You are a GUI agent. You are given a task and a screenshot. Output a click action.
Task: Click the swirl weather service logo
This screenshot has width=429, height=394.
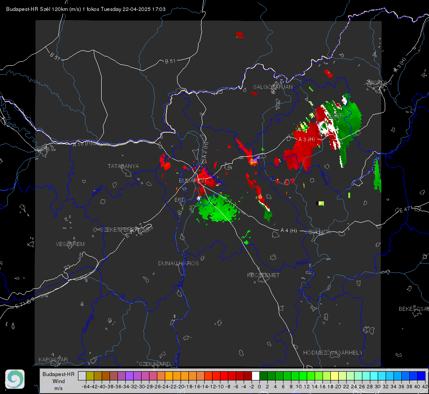click(x=15, y=379)
